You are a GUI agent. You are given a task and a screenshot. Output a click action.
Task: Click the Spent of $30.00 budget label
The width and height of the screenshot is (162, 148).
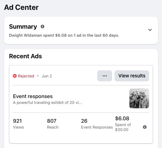(x=123, y=127)
